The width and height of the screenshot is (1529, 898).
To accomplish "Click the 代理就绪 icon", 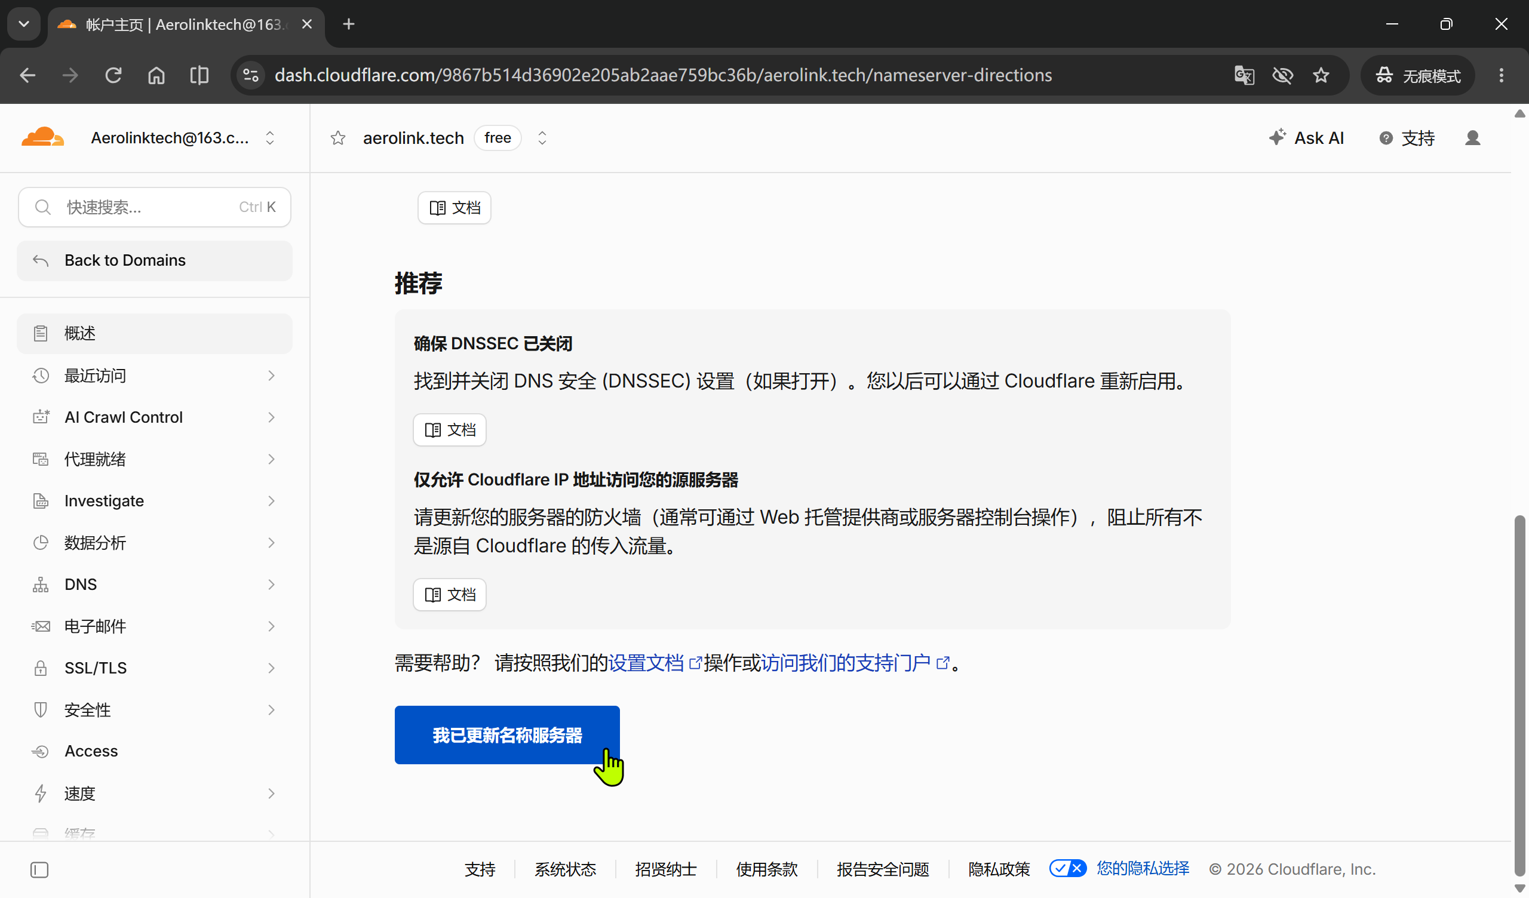I will [x=41, y=459].
